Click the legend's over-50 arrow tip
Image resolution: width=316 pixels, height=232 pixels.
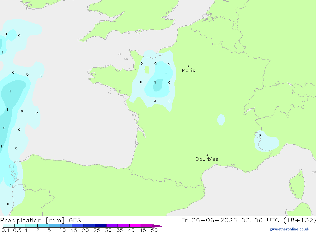coord(158,226)
